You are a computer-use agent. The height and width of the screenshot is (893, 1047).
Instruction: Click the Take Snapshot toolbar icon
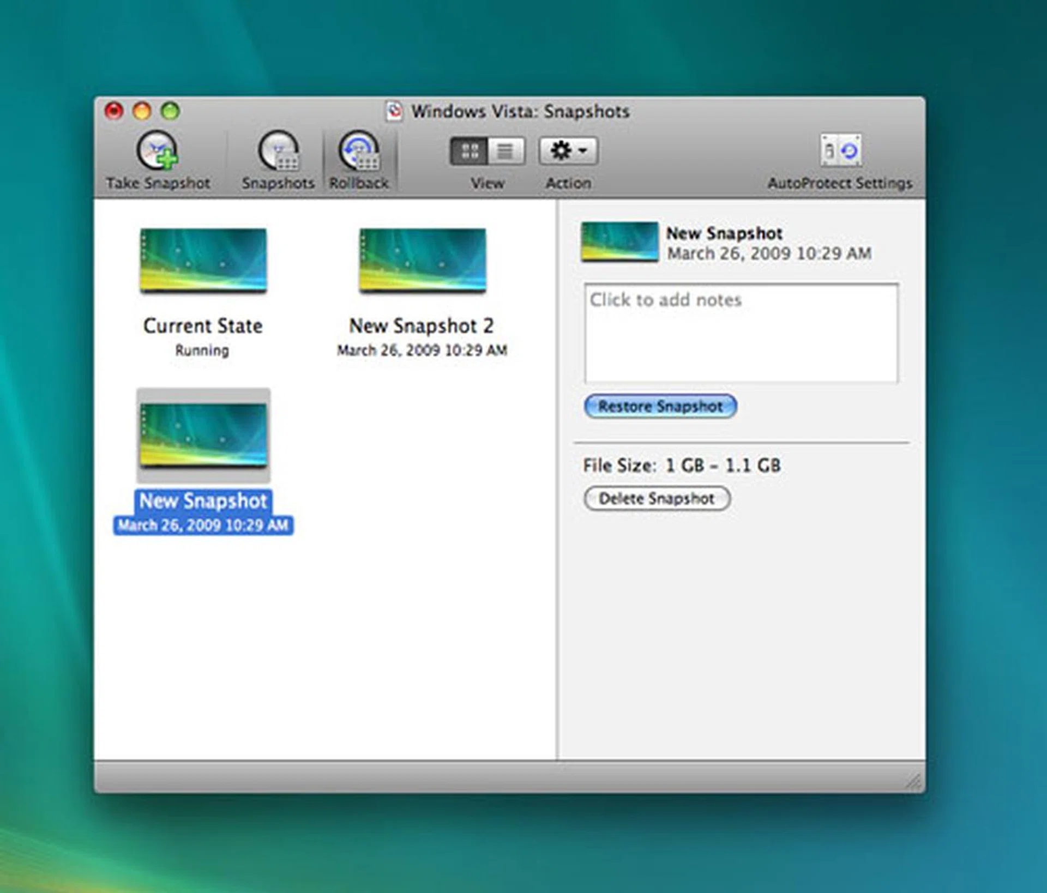click(157, 153)
